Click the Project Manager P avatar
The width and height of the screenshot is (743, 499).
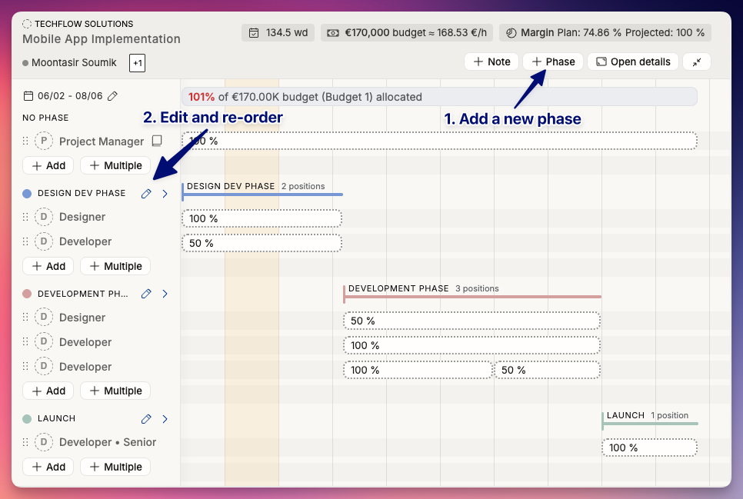[44, 141]
